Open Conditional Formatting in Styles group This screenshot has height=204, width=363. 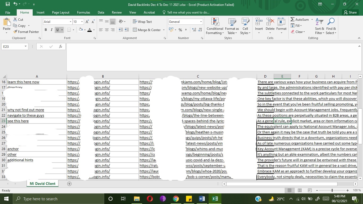point(215,26)
